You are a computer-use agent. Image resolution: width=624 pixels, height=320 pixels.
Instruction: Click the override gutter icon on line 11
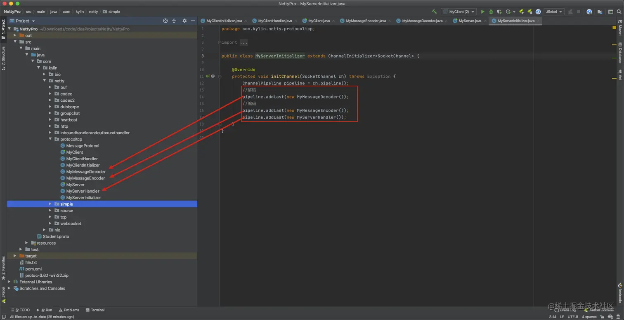point(208,76)
